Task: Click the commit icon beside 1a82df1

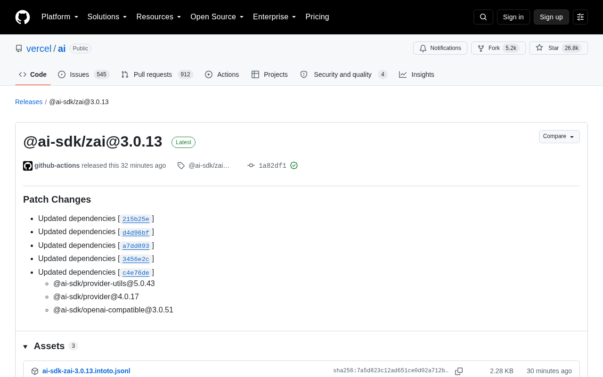Action: 251,165
